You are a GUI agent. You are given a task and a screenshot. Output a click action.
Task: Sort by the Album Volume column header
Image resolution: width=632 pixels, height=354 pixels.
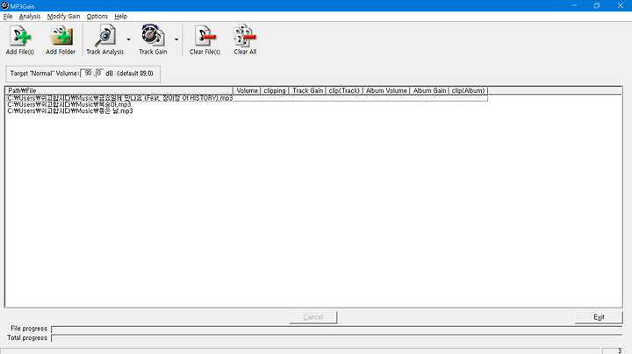click(x=386, y=90)
